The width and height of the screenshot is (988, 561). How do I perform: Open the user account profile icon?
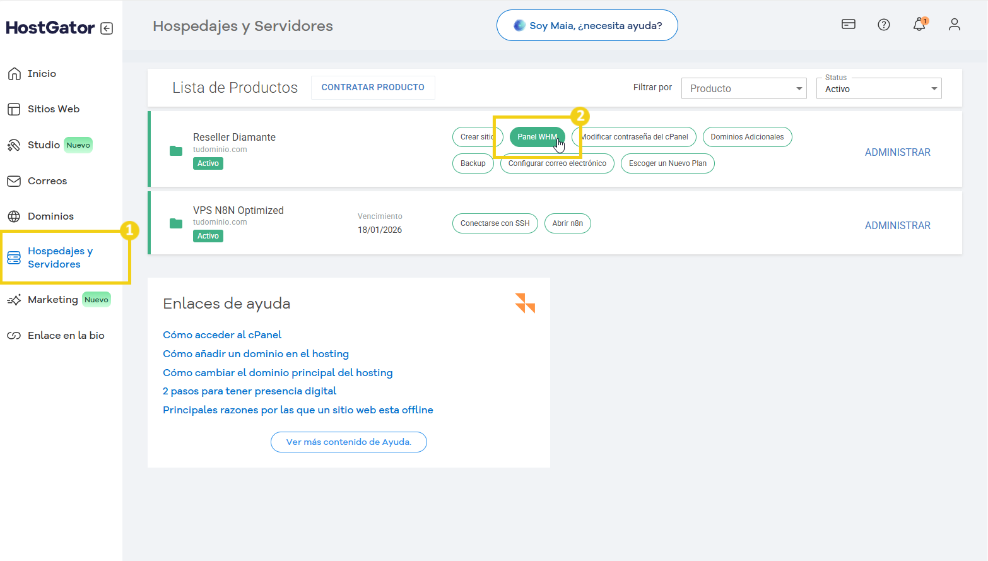955,25
